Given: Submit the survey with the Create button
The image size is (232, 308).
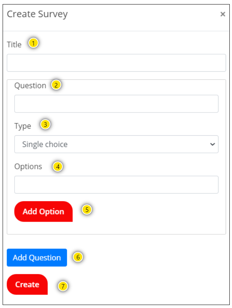Looking at the screenshot, I should 27,284.
